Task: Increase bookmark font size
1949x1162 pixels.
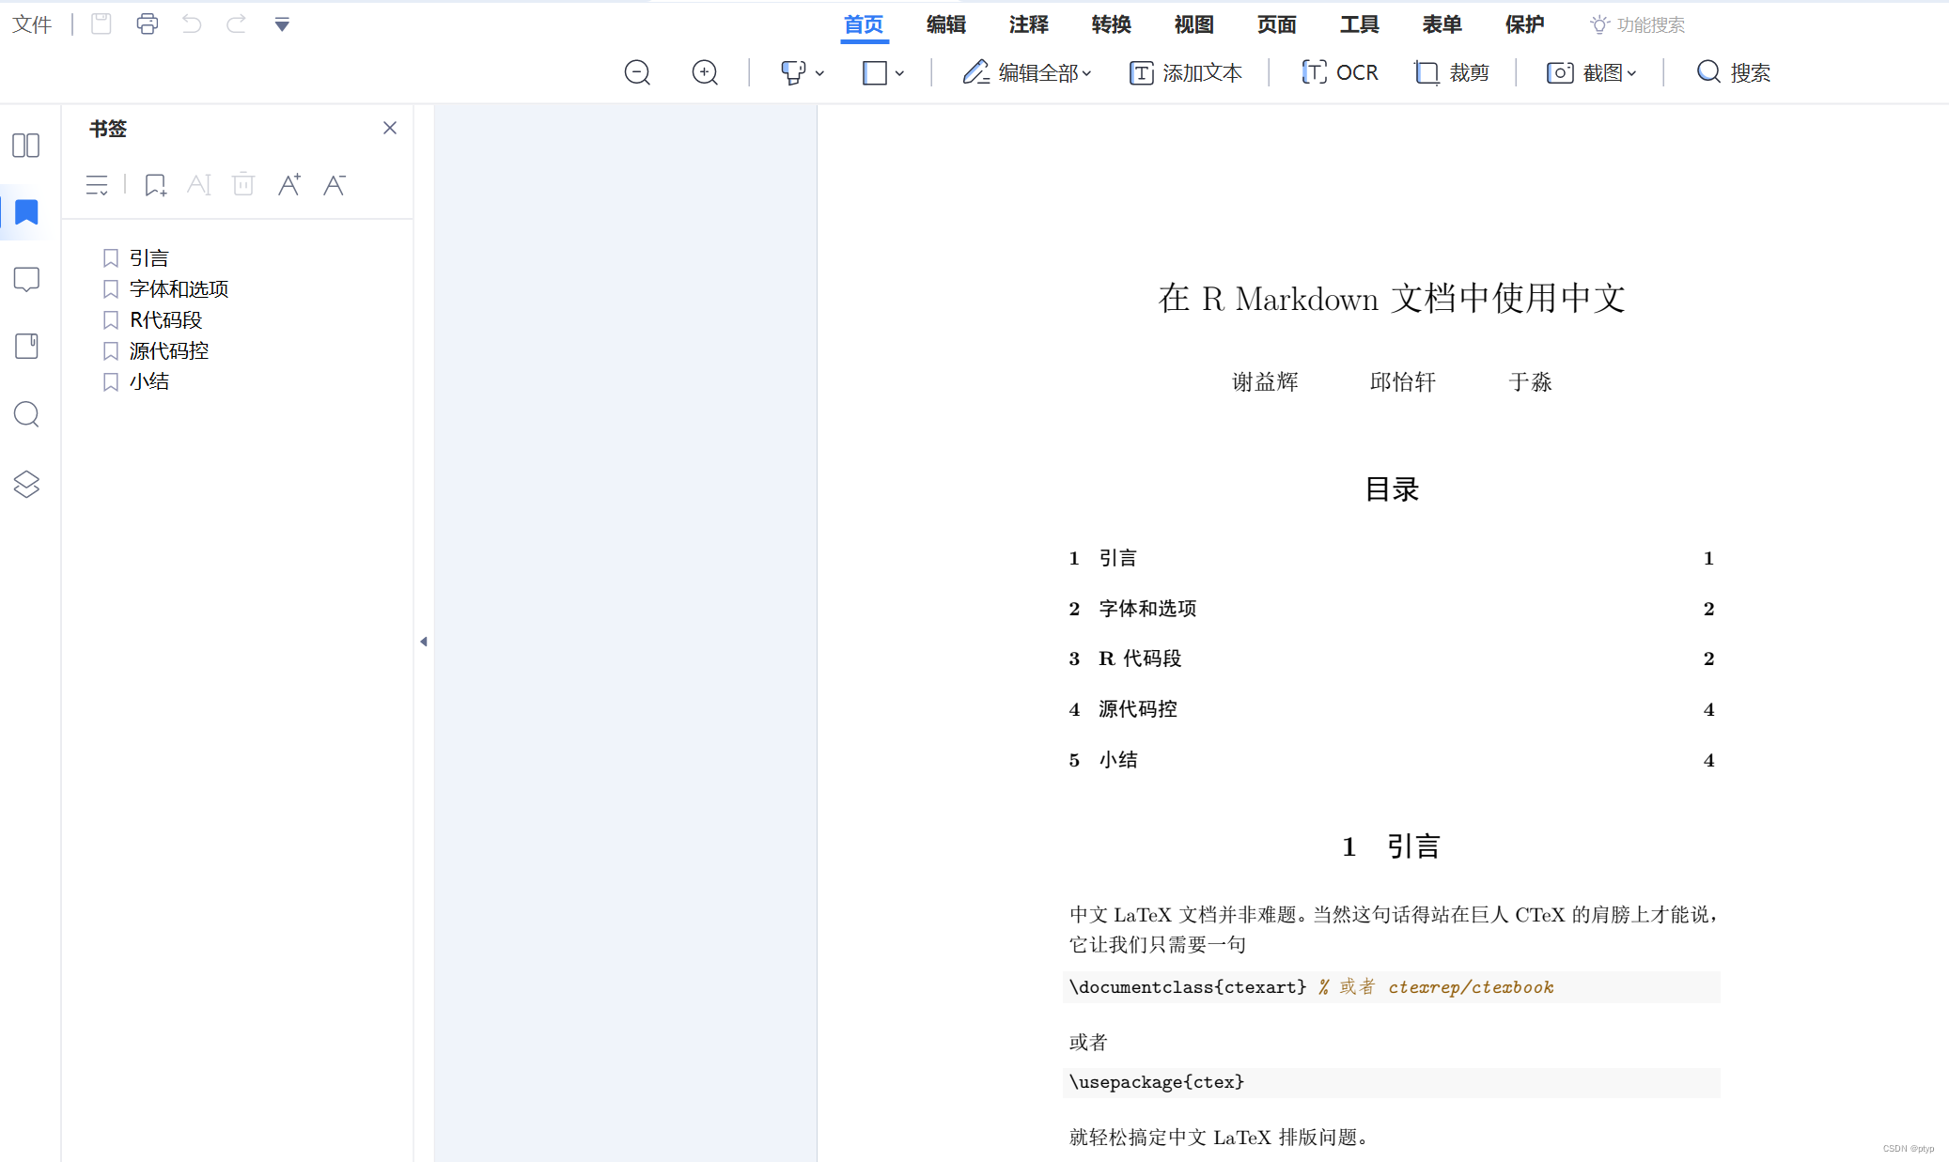Action: (289, 184)
